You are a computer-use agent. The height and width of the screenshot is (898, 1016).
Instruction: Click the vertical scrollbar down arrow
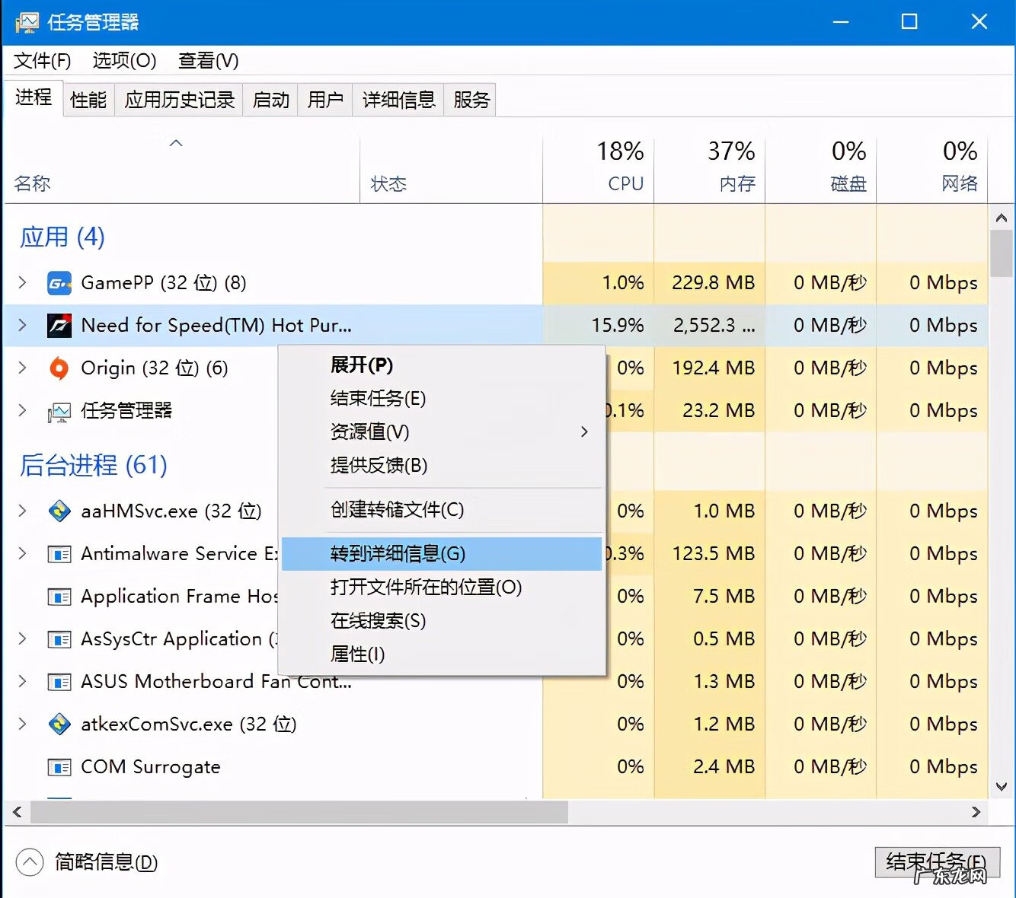pyautogui.click(x=1001, y=787)
